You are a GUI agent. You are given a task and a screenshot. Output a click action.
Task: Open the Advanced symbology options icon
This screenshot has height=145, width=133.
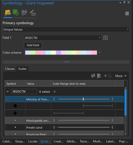pyautogui.click(x=32, y=13)
